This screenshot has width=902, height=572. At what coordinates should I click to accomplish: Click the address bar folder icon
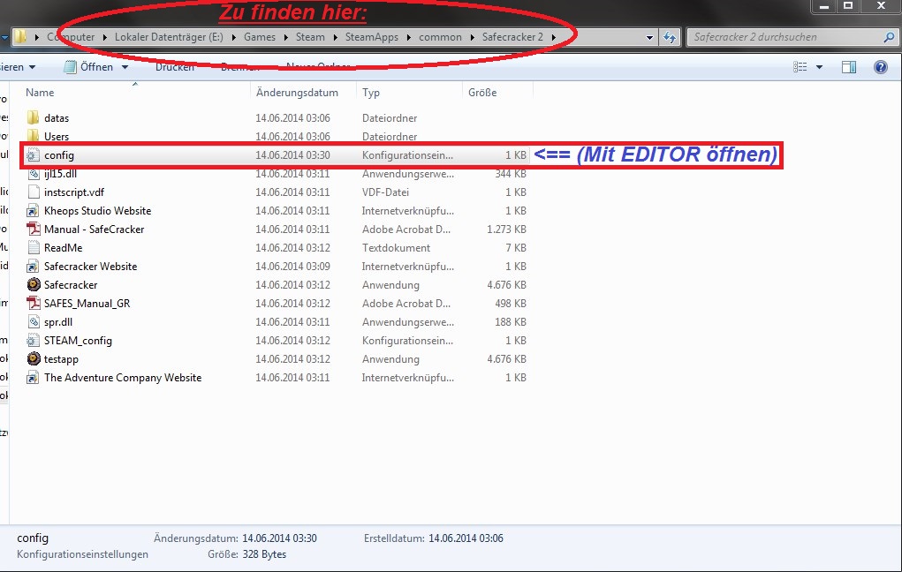point(20,37)
